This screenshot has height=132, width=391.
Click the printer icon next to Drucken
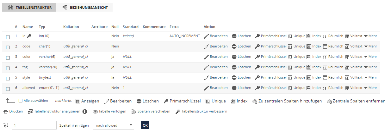tap(5, 112)
